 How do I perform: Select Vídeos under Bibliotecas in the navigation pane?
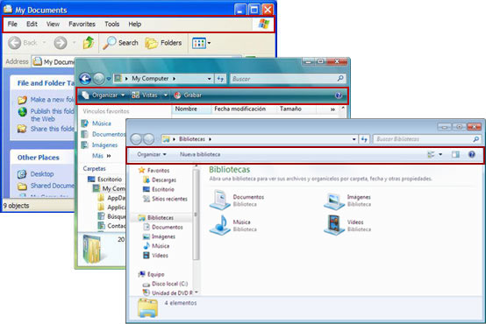155,256
